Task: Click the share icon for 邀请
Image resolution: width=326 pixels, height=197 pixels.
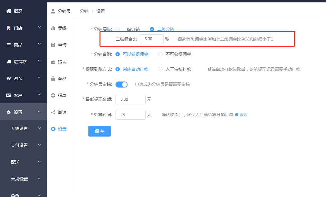Action: click(53, 112)
